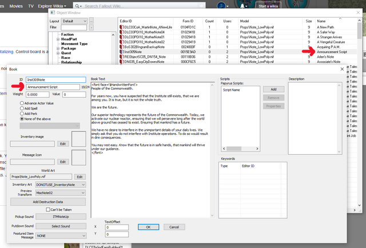Select None of the above radio option
This screenshot has width=366, height=248.
pyautogui.click(x=22, y=119)
